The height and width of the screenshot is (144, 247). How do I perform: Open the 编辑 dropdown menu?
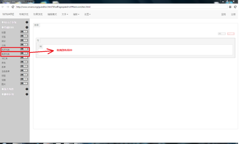click(x=76, y=14)
